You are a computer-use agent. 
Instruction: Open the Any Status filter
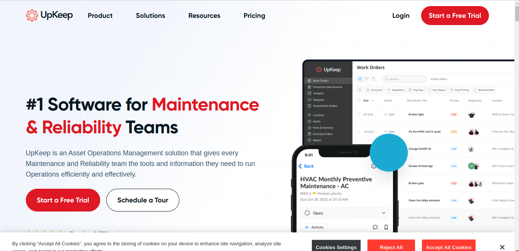pyautogui.click(x=436, y=90)
